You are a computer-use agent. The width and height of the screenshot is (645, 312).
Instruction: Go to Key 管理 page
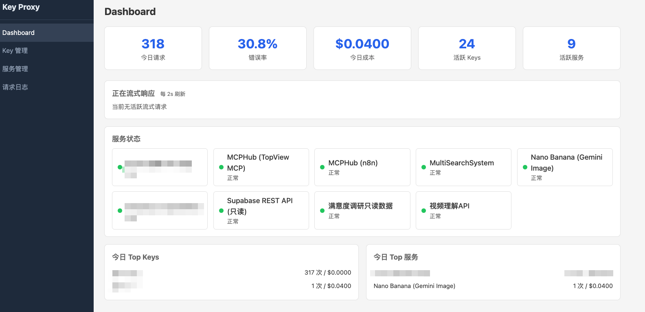coord(46,51)
